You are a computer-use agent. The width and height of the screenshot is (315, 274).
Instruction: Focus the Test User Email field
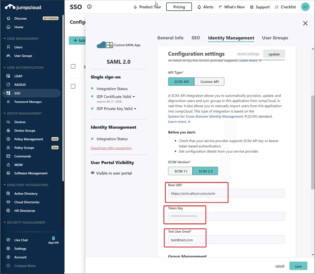(x=226, y=240)
